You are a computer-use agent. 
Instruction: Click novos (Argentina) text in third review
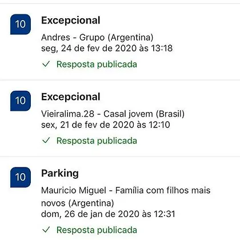pos(78,203)
